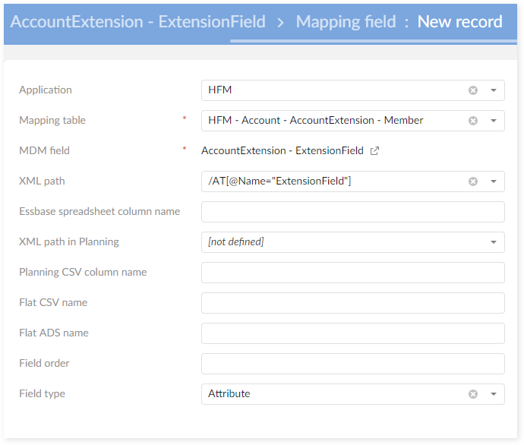Click into the Flat ADS name field
524x445 pixels.
click(352, 333)
